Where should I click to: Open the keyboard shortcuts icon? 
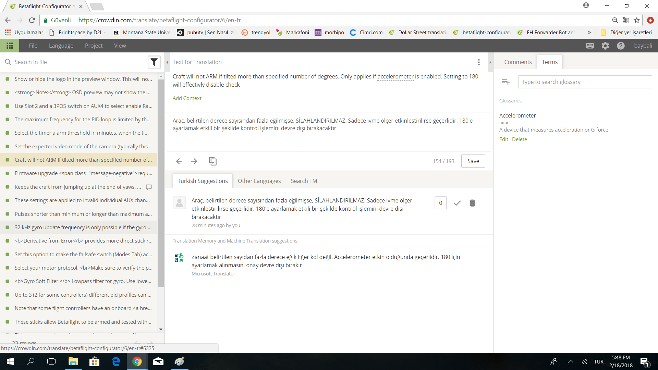click(590, 46)
